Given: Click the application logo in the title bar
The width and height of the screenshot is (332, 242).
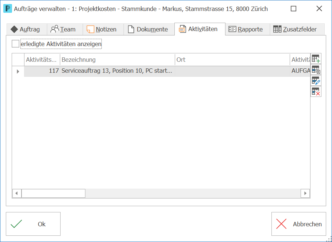Looking at the screenshot, I should (x=8, y=9).
